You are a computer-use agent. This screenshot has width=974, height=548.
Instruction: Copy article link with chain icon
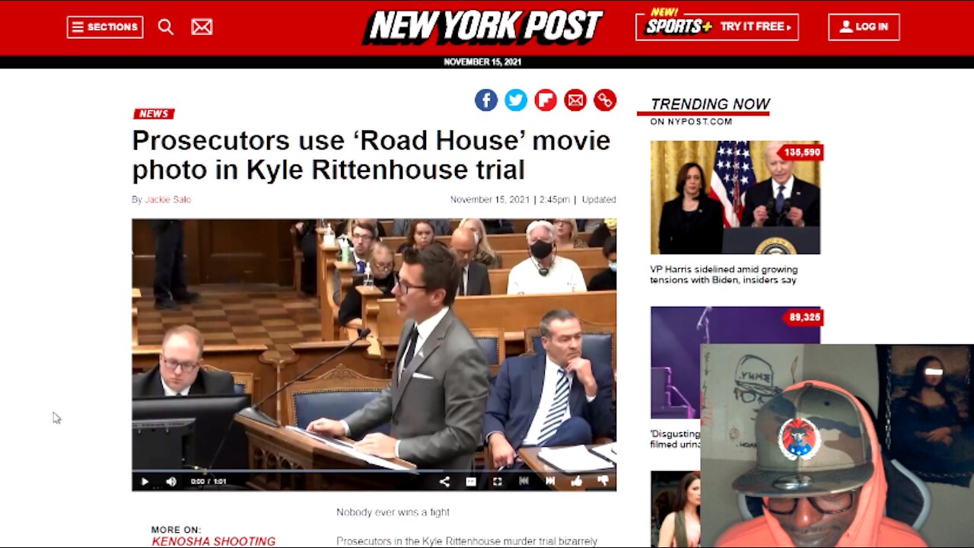[605, 100]
